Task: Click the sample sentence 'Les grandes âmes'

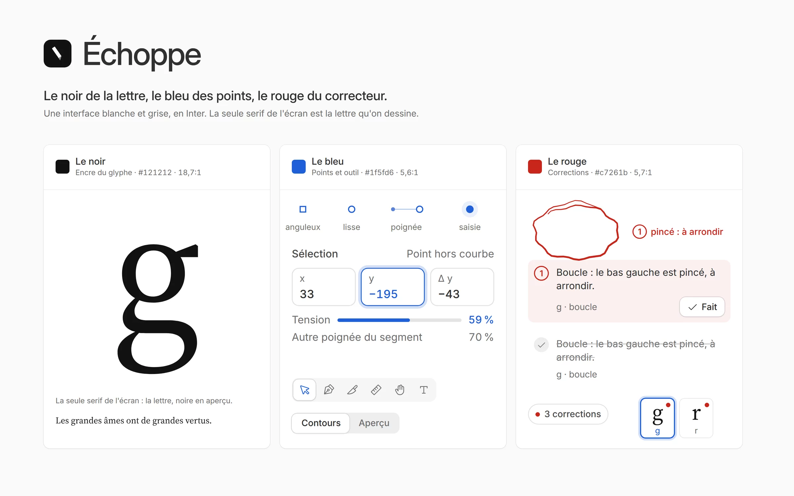Action: point(133,421)
